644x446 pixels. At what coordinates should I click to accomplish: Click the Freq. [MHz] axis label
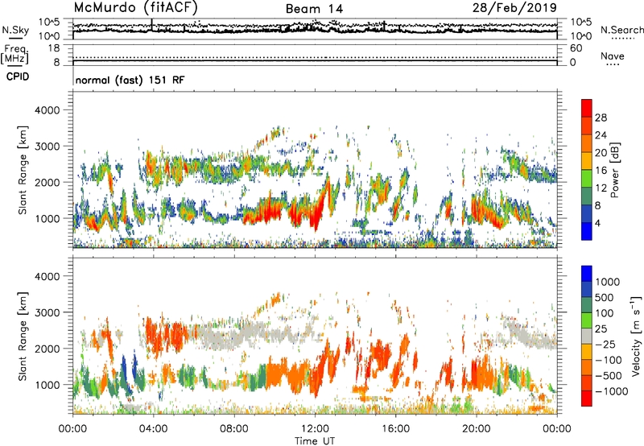tap(14, 54)
